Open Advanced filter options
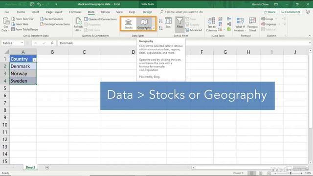 194,30
